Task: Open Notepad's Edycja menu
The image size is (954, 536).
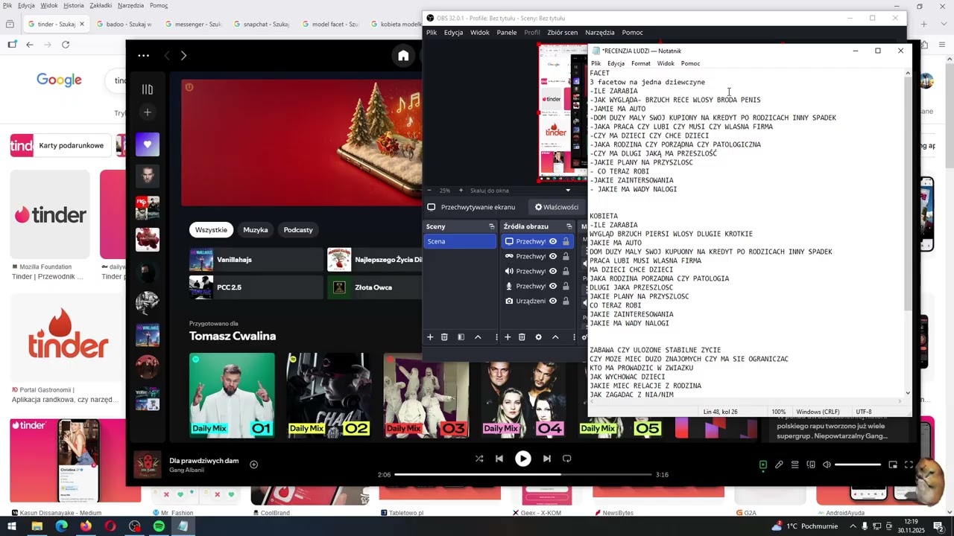Action: (x=616, y=63)
